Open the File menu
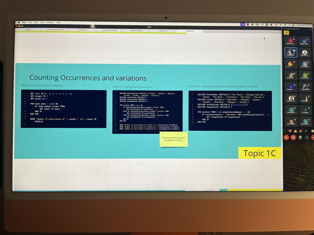 (30, 22)
